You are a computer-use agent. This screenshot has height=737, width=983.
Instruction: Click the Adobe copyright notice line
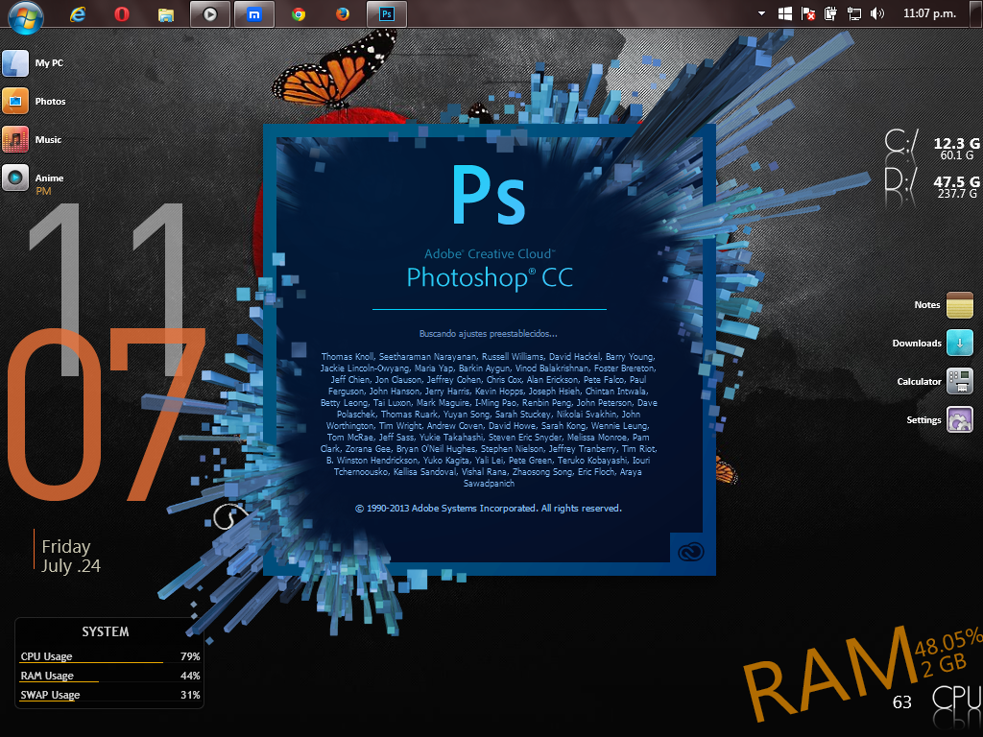(x=489, y=509)
